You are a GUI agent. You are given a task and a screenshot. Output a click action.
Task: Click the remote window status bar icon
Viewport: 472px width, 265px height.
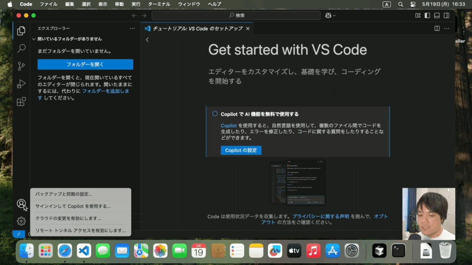click(x=18, y=234)
